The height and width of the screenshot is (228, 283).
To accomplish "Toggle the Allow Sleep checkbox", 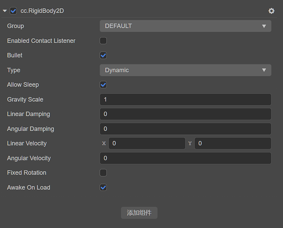I will coord(103,85).
